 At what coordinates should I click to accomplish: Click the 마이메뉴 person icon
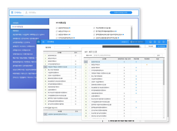[x=26, y=12]
